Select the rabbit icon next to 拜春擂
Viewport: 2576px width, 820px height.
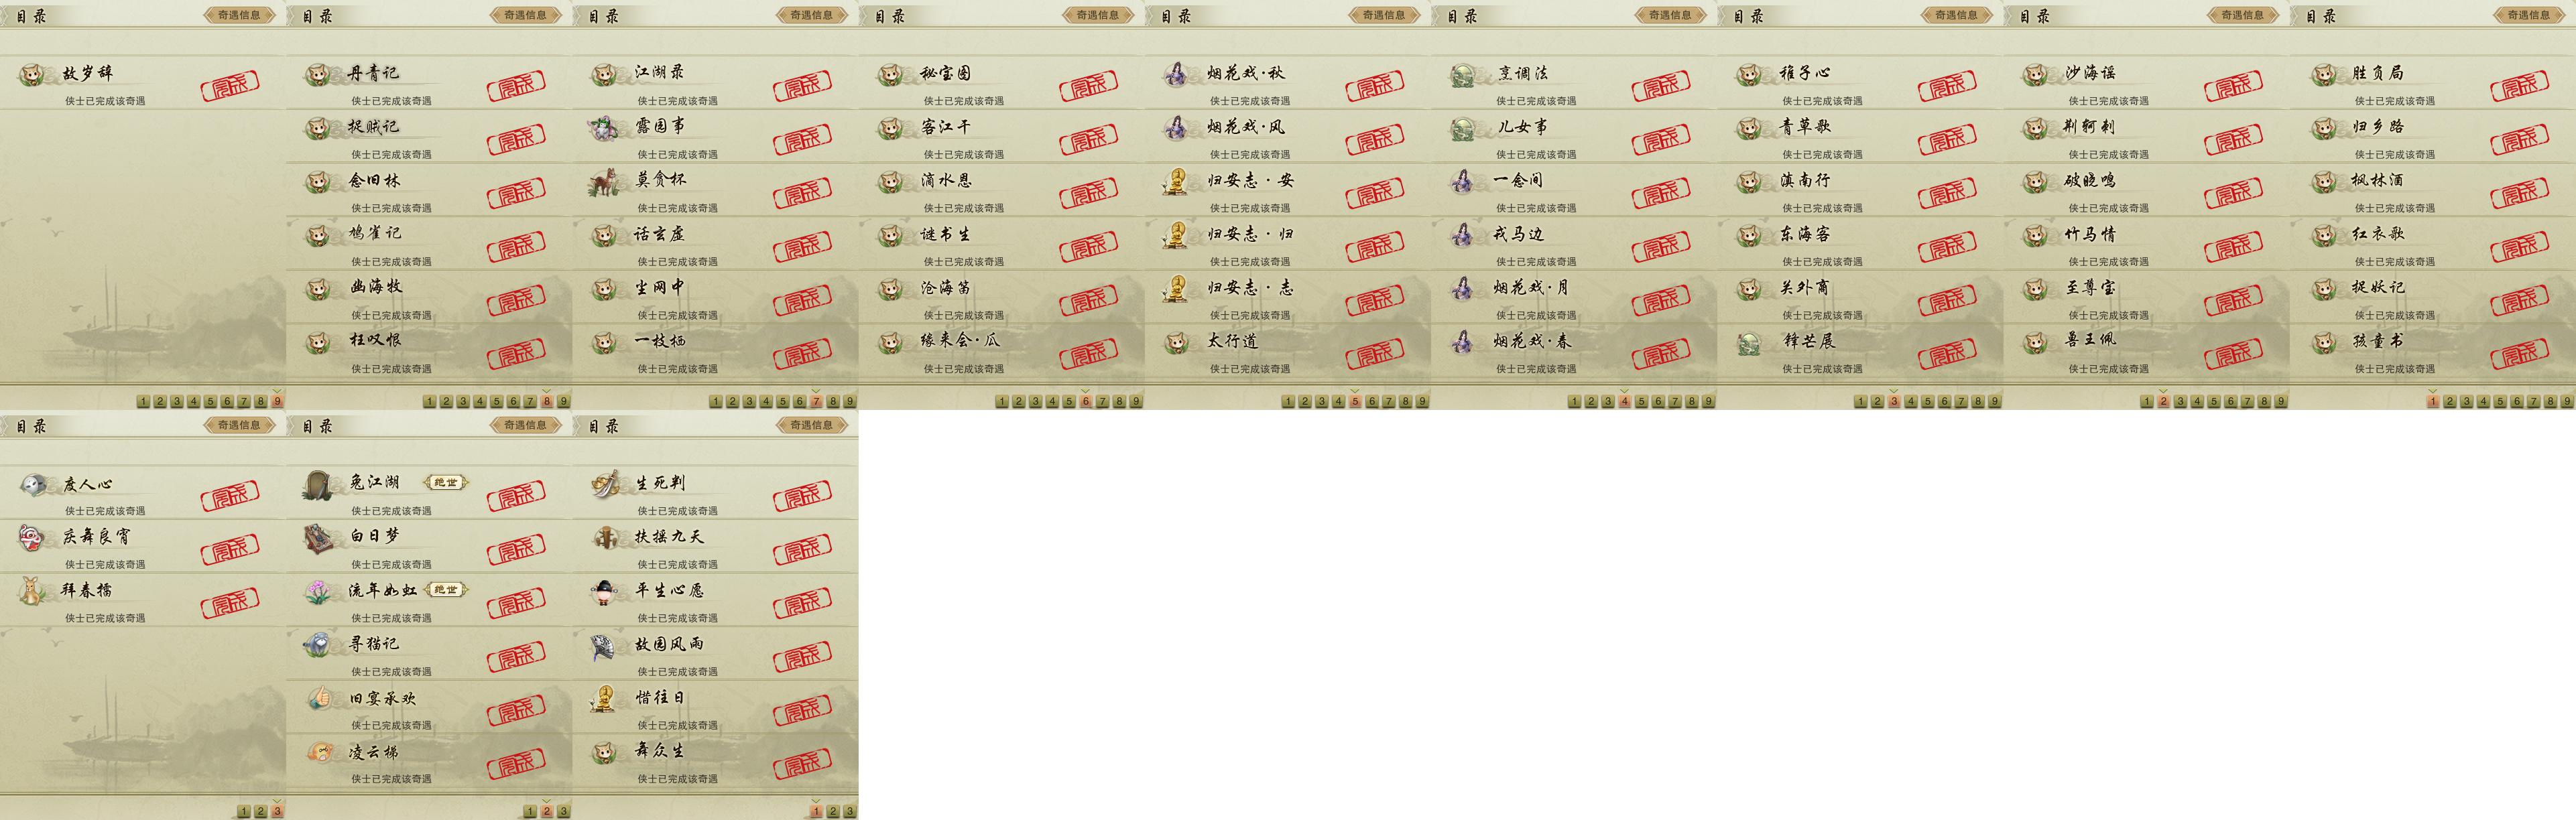point(32,591)
